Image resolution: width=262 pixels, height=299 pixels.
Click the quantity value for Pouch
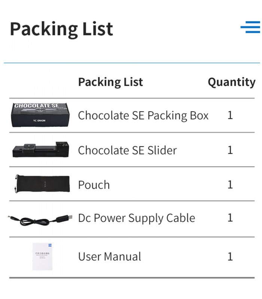[x=230, y=184]
